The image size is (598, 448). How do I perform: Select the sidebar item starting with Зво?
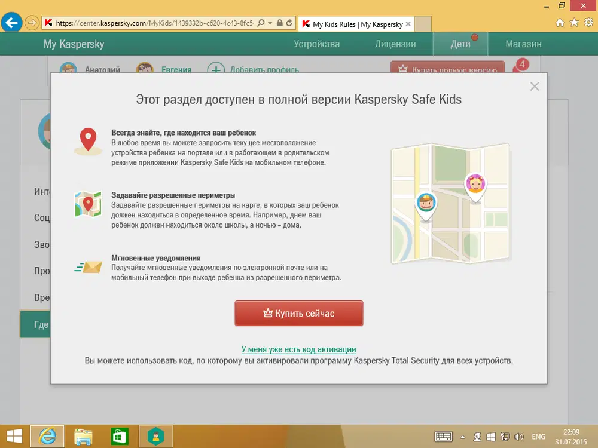pyautogui.click(x=42, y=244)
